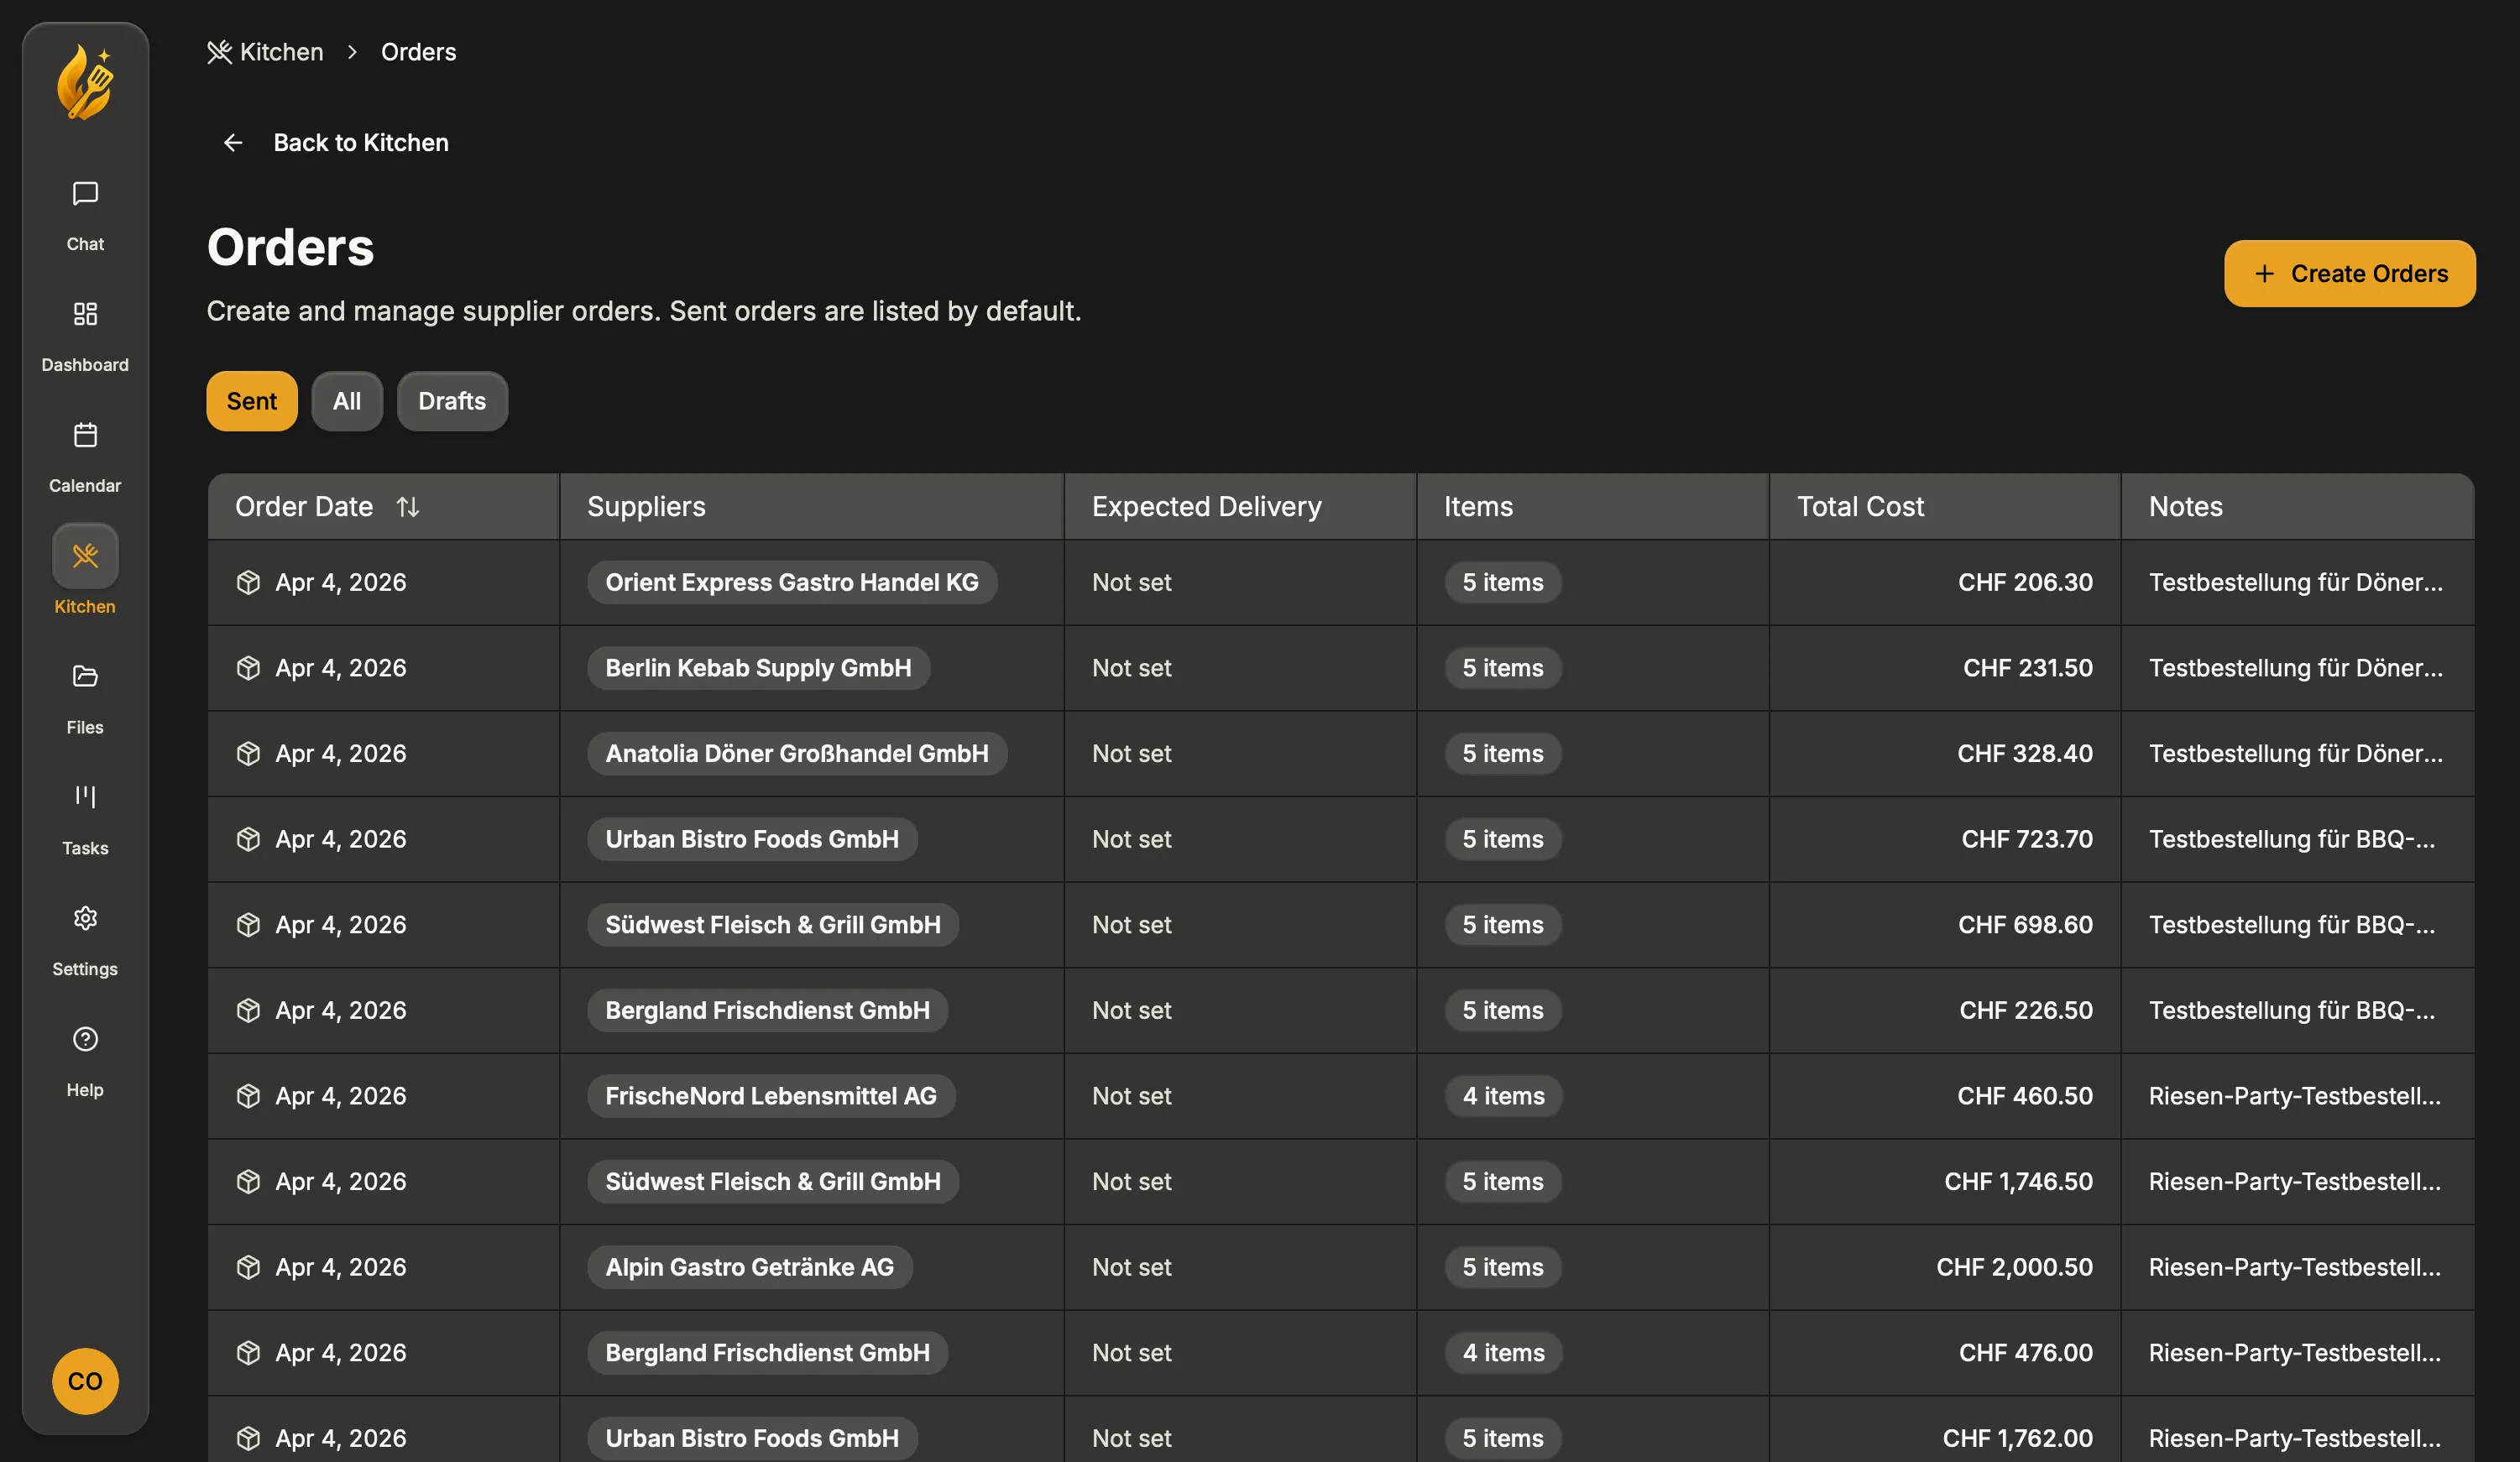The width and height of the screenshot is (2520, 1462).
Task: Select the Kitchen sidebar icon
Action: tap(85, 555)
